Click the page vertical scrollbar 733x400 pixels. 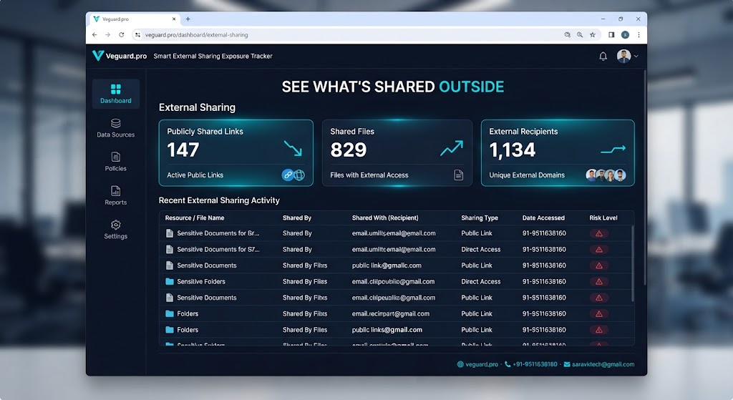pos(645,177)
